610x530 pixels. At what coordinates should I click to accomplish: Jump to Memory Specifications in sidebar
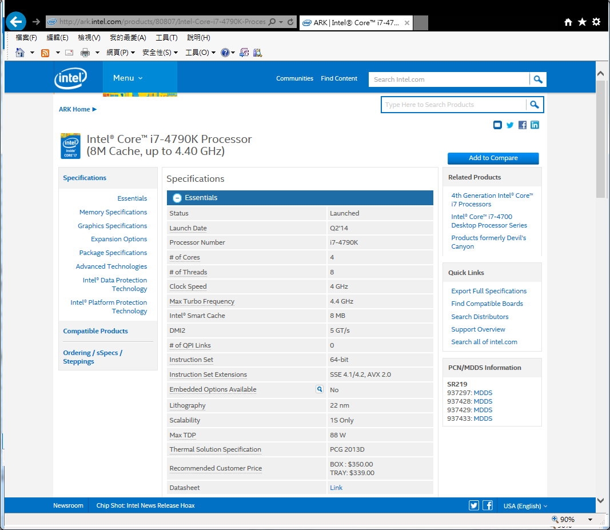click(x=113, y=212)
